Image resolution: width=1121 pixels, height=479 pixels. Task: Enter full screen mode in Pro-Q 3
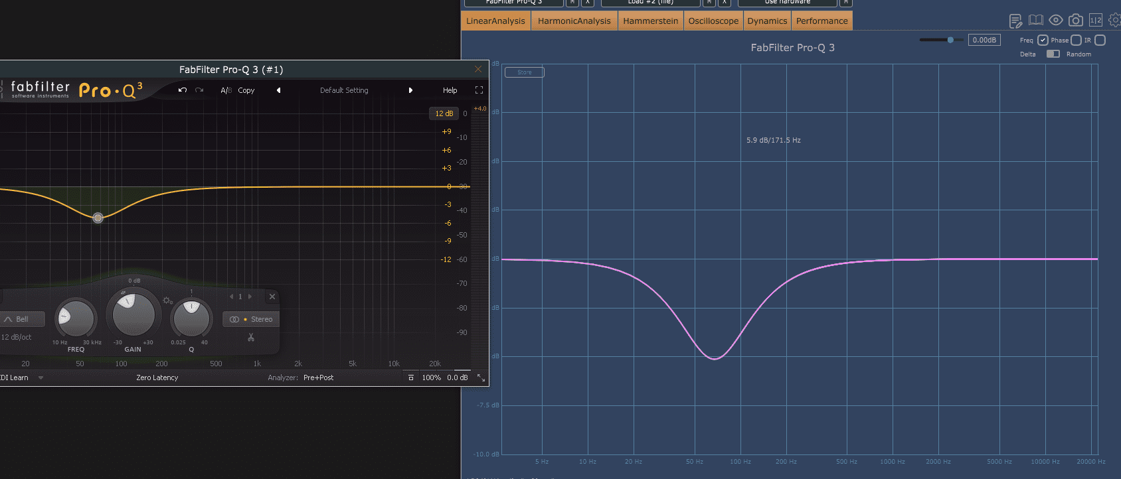click(x=479, y=90)
